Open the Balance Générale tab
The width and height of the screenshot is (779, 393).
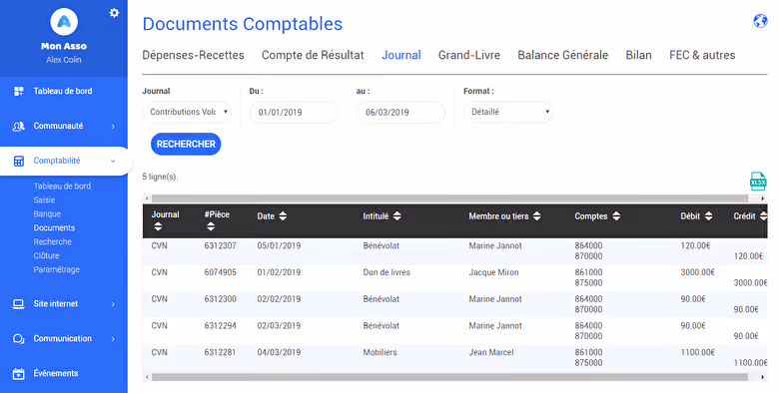pos(563,55)
